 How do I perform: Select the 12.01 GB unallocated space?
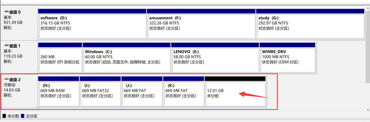click(235, 91)
